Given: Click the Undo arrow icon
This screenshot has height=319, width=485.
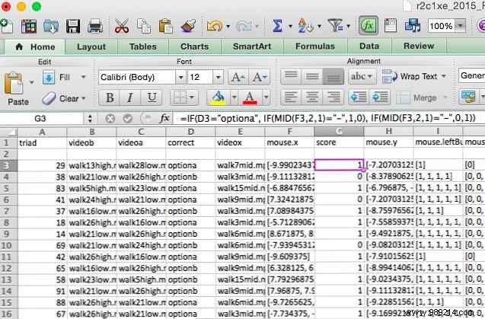Looking at the screenshot, I should [215, 26].
